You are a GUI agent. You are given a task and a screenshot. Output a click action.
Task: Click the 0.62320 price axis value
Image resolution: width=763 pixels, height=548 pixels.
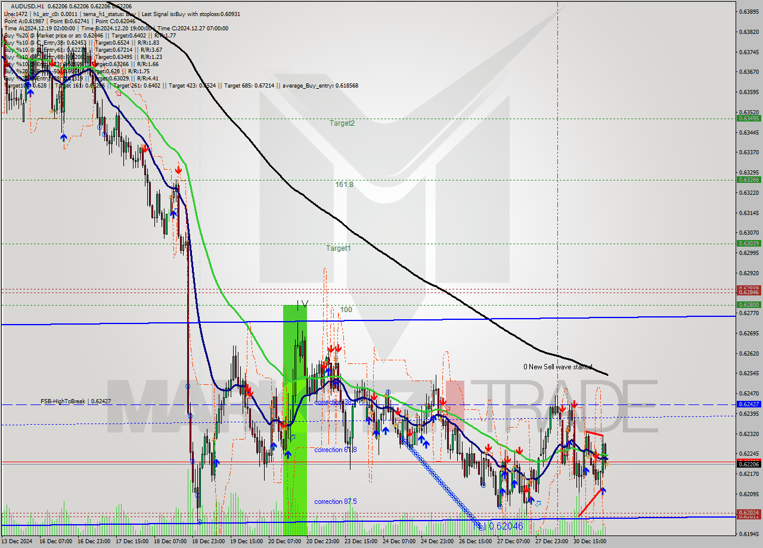click(749, 434)
